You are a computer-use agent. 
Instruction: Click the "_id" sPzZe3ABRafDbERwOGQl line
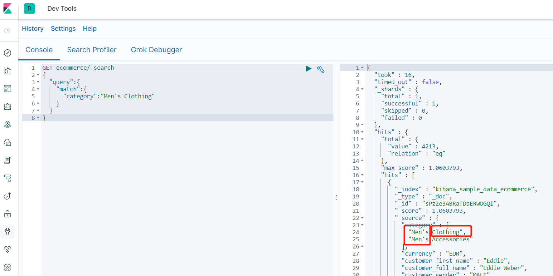[x=447, y=203]
